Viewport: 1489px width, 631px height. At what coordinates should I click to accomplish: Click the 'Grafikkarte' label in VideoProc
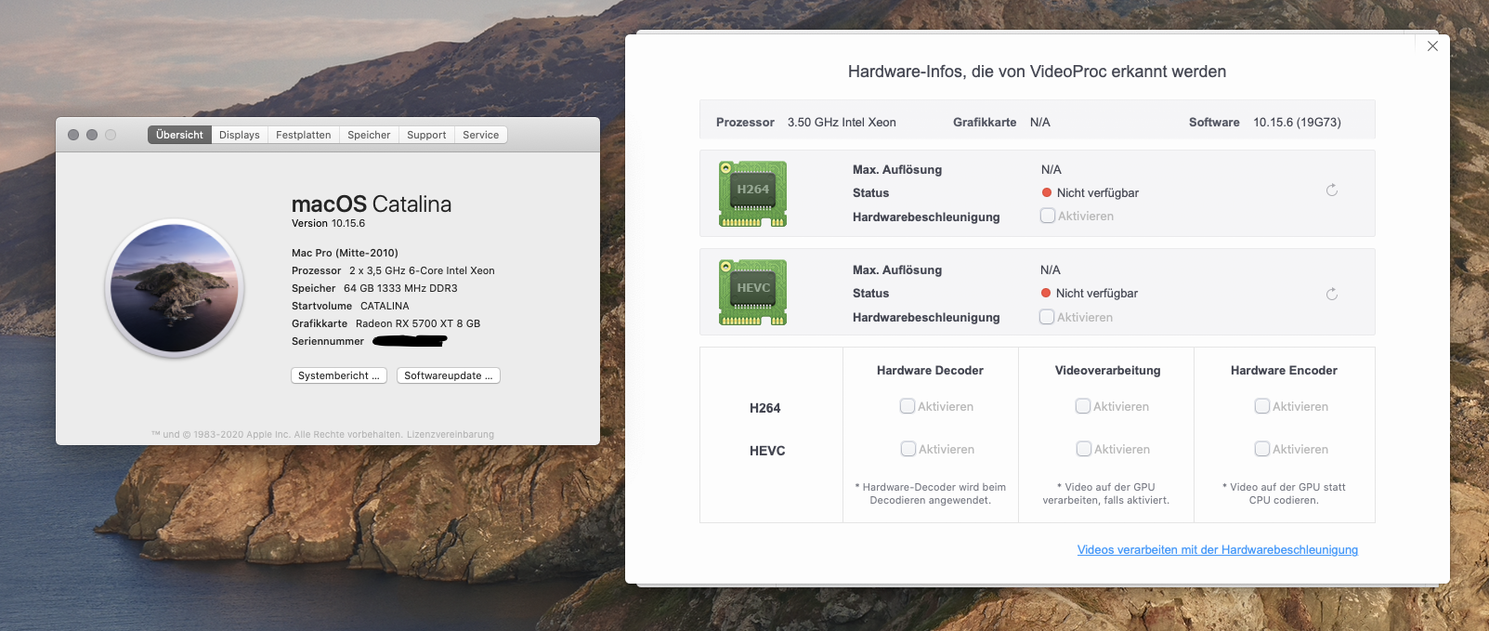click(985, 122)
